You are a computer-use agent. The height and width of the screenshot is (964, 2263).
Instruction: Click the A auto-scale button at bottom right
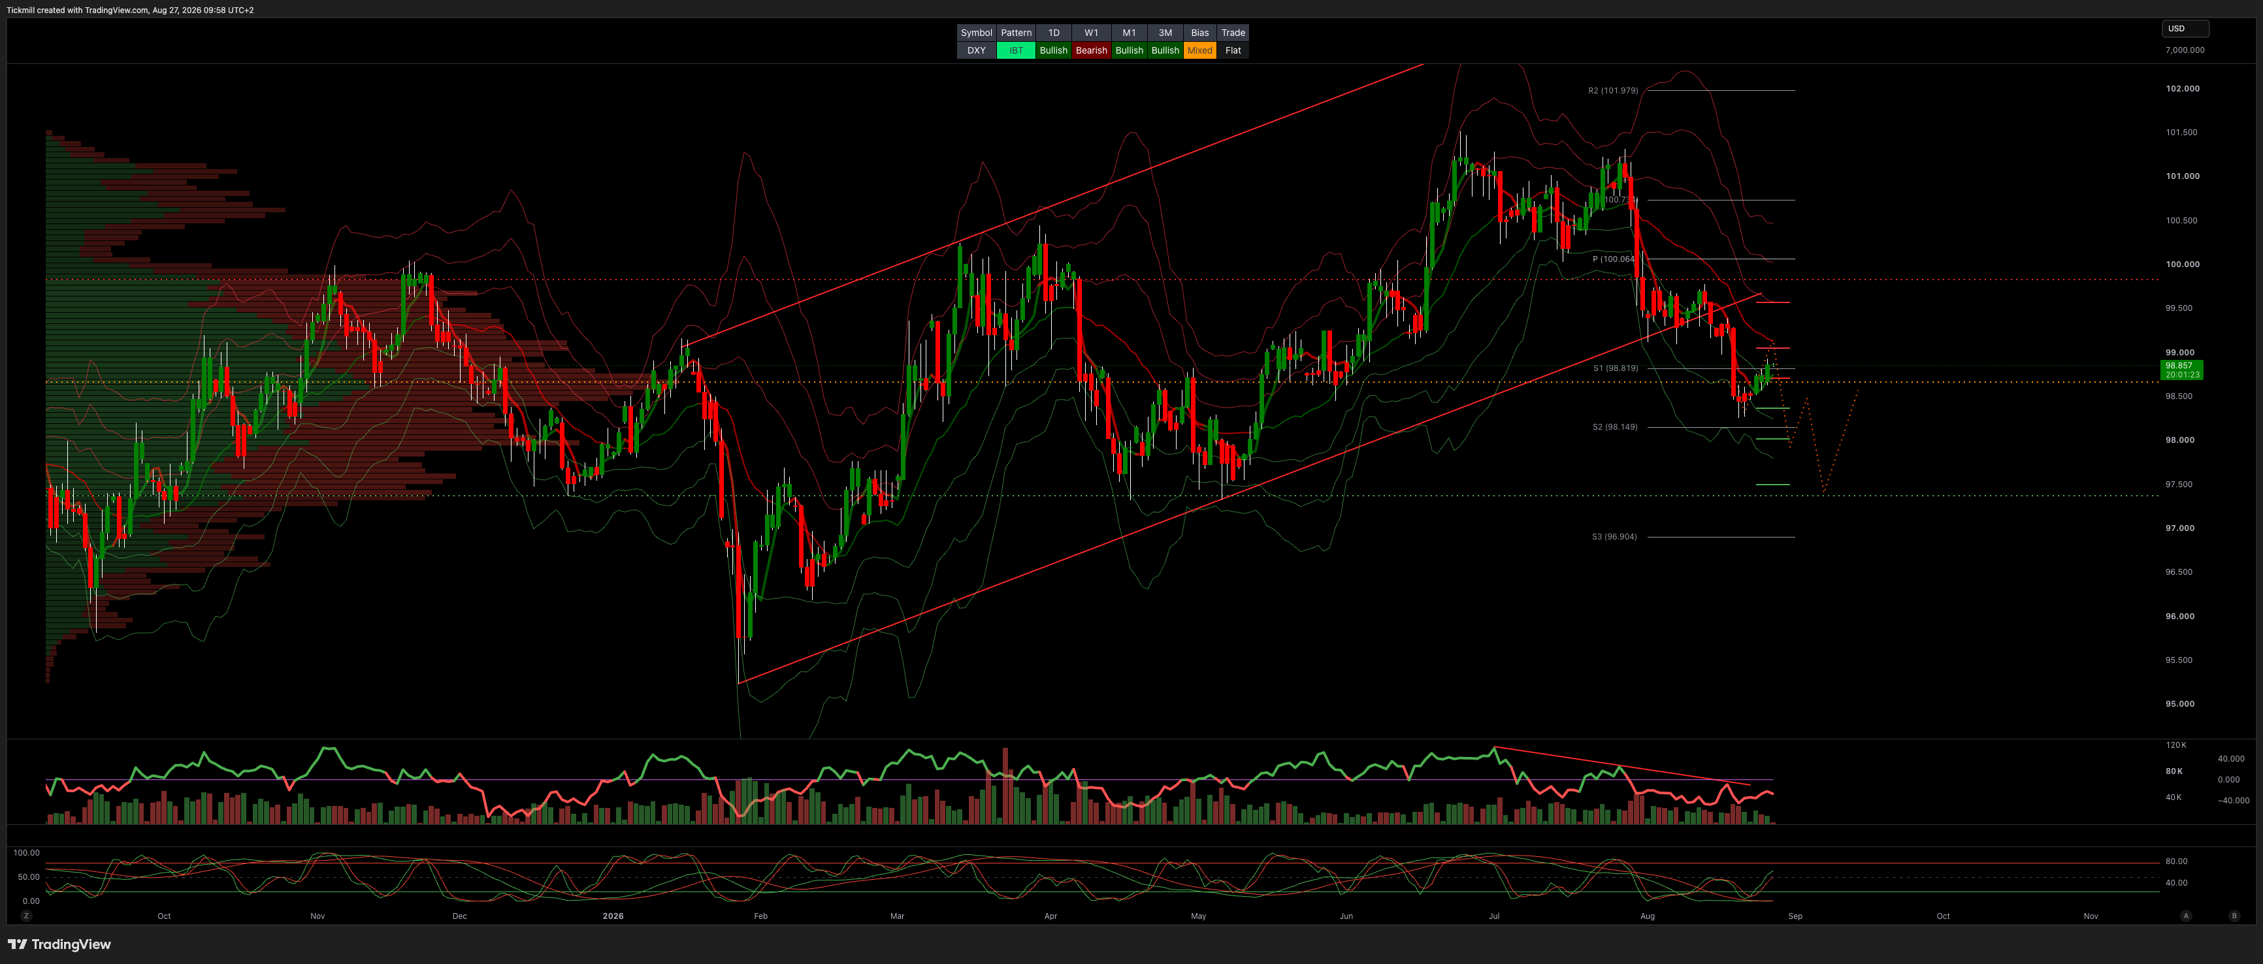[x=2186, y=916]
